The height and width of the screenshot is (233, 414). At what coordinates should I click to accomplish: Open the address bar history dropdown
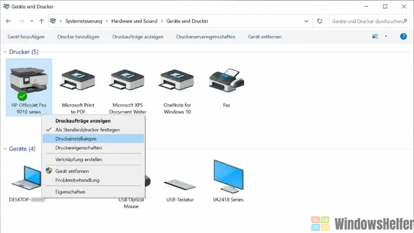point(306,21)
